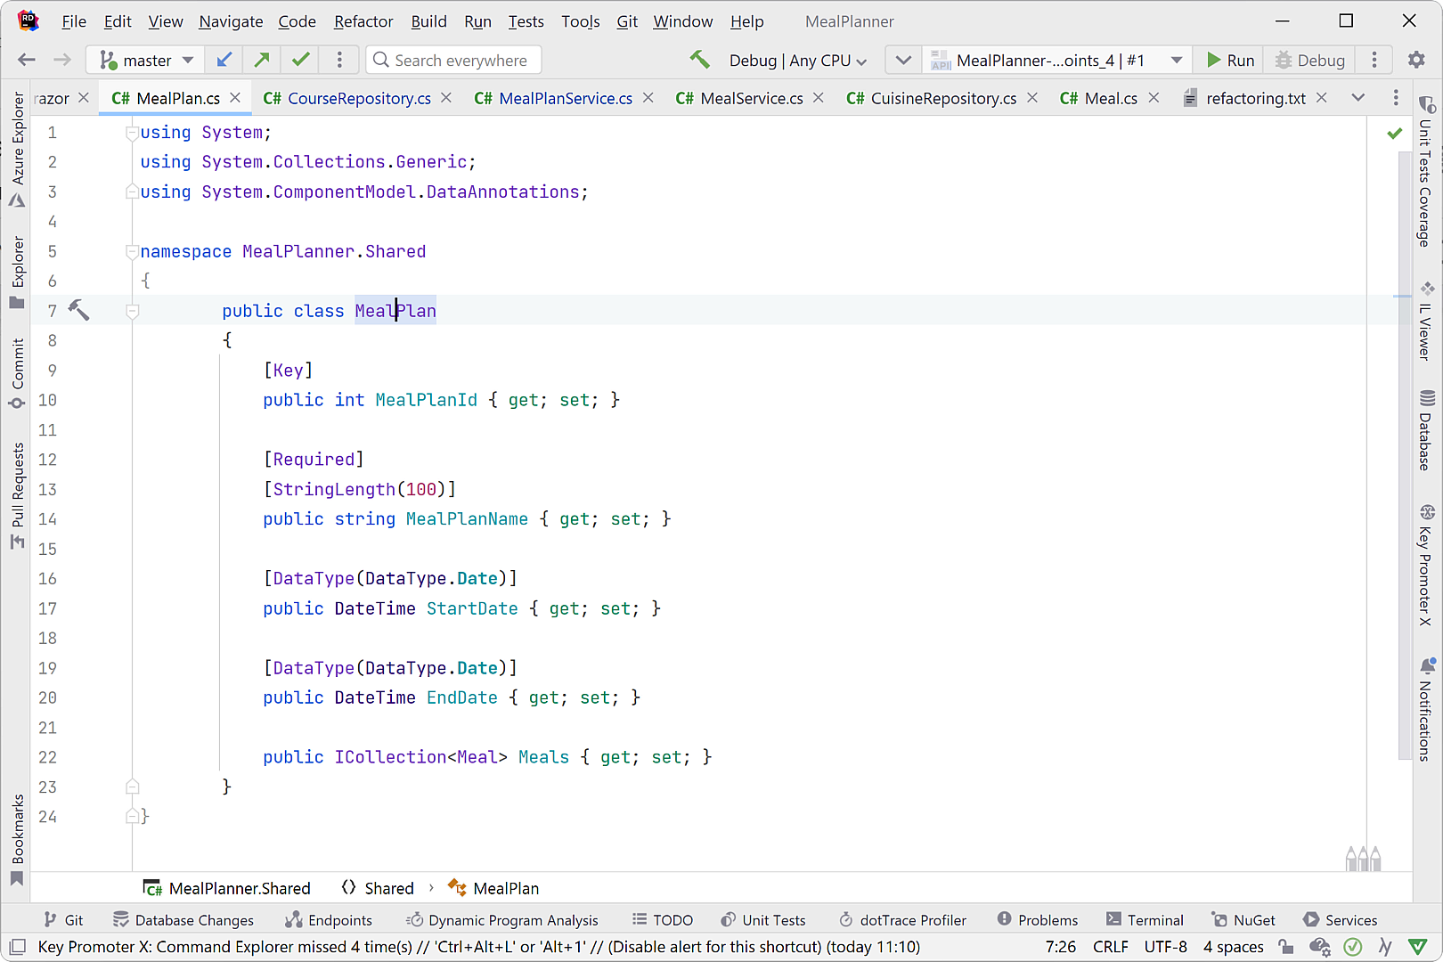
Task: Open the solution configuration chevron dropdown
Action: coord(903,60)
